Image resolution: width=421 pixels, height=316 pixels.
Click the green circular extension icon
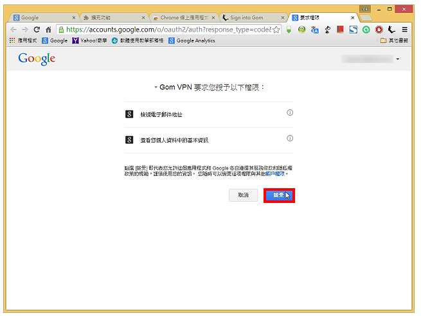click(366, 30)
